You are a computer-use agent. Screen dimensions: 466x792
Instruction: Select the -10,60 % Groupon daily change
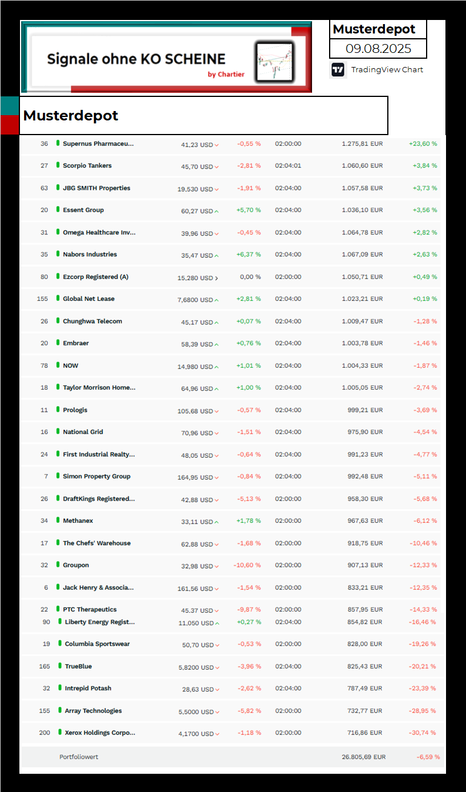(247, 565)
